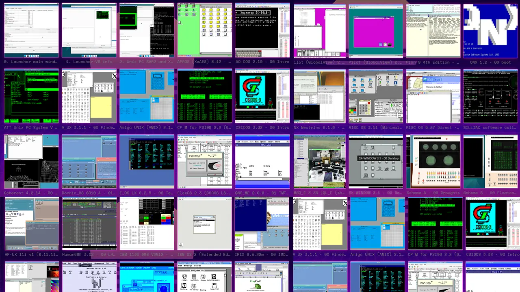Open the MSQ_E 3.35 thumbnail
Viewport: 520px width, 292px height.
pyautogui.click(x=320, y=162)
